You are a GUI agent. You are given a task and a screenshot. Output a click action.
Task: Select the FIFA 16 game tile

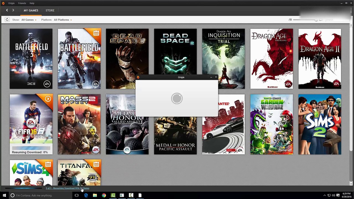pos(31,124)
